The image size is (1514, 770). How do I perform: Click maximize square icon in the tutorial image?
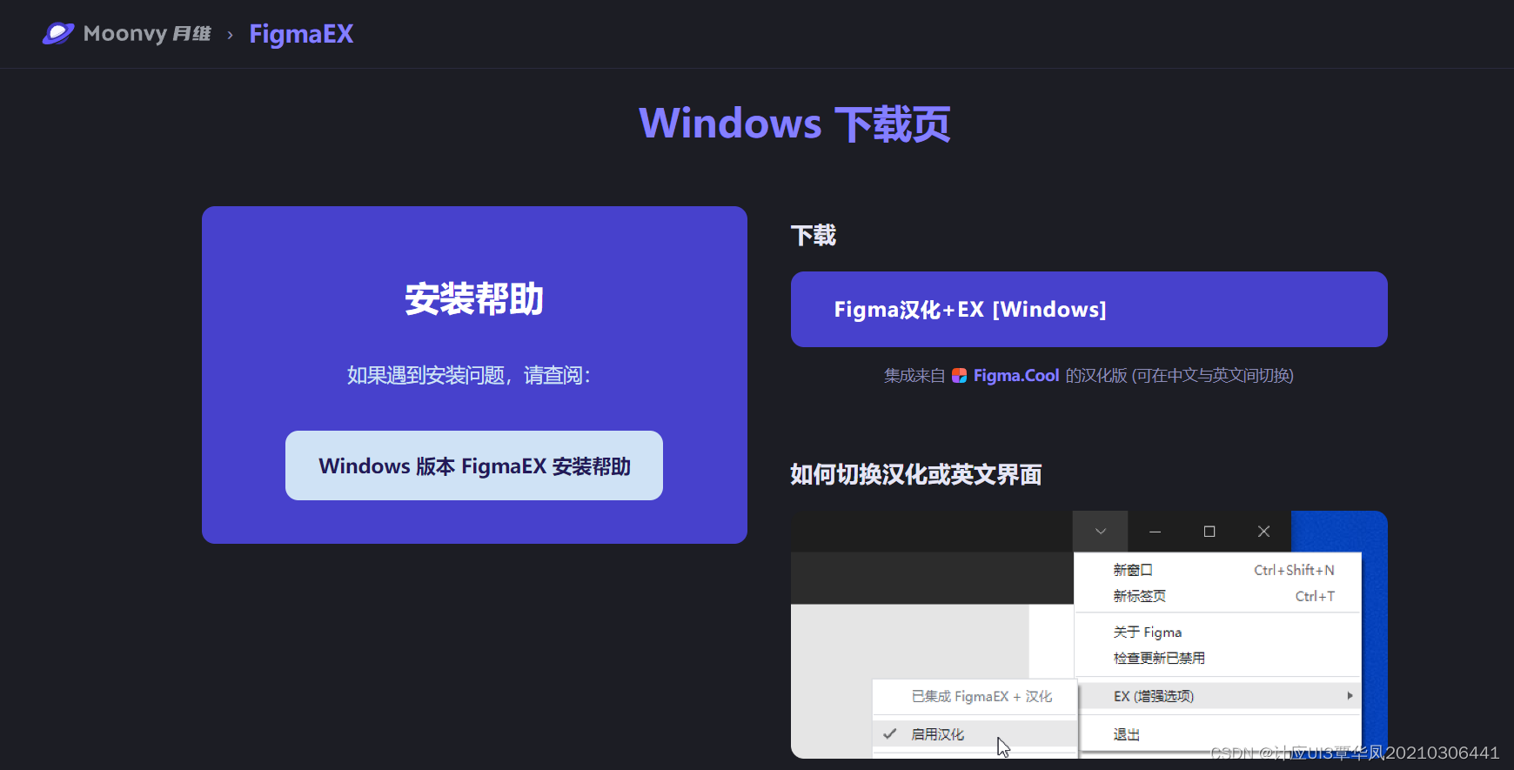(1209, 532)
